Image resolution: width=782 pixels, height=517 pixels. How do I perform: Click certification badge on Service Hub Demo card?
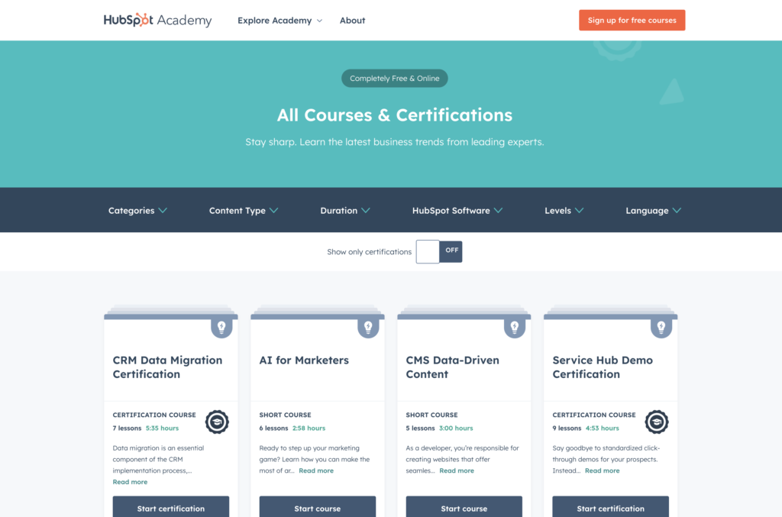pyautogui.click(x=657, y=422)
